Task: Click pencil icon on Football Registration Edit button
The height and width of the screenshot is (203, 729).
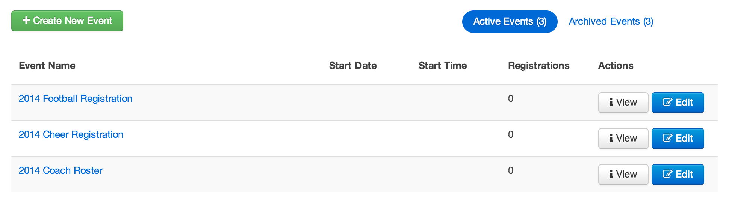Action: pos(667,102)
